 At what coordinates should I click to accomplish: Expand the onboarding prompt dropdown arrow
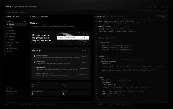(x=87, y=38)
